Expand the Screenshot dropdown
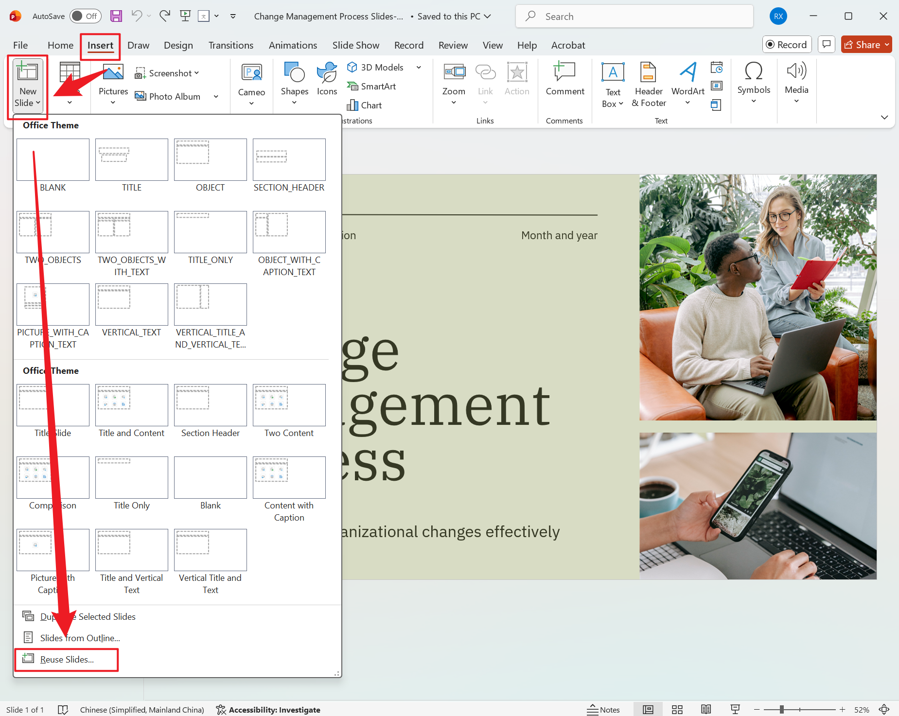This screenshot has width=899, height=716. tap(196, 72)
